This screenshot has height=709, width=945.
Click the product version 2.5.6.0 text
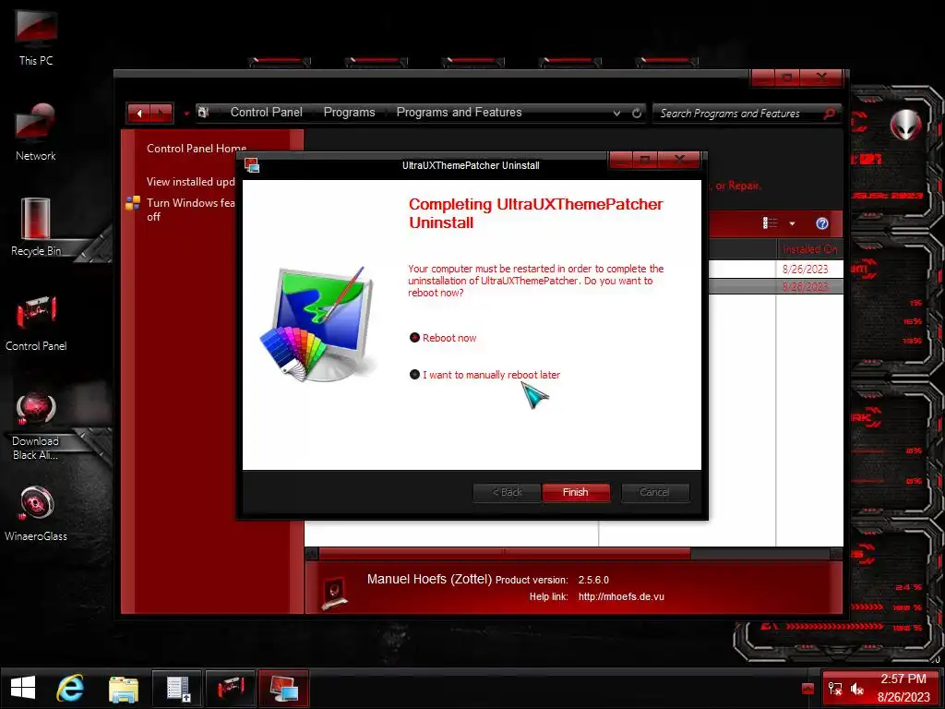(x=593, y=580)
